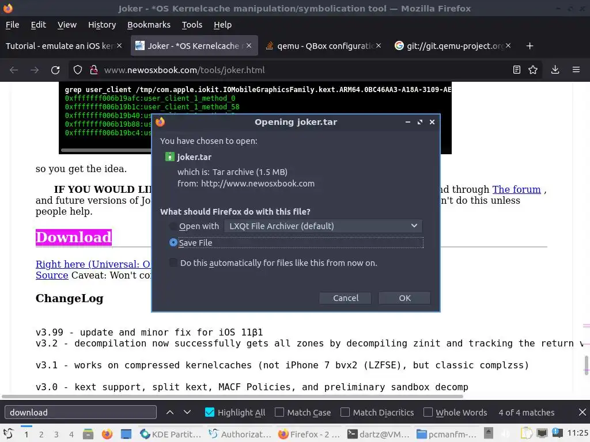Jump to previous find match arrow
The width and height of the screenshot is (590, 442).
170,412
